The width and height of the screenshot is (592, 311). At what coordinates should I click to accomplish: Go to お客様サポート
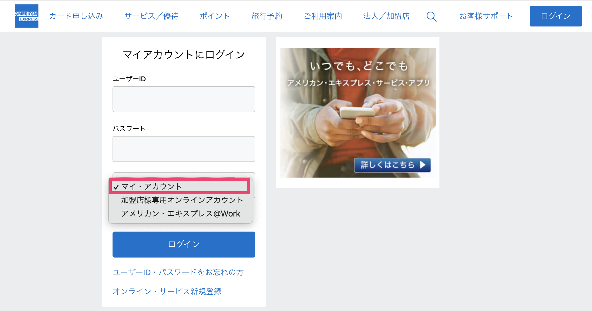point(486,16)
